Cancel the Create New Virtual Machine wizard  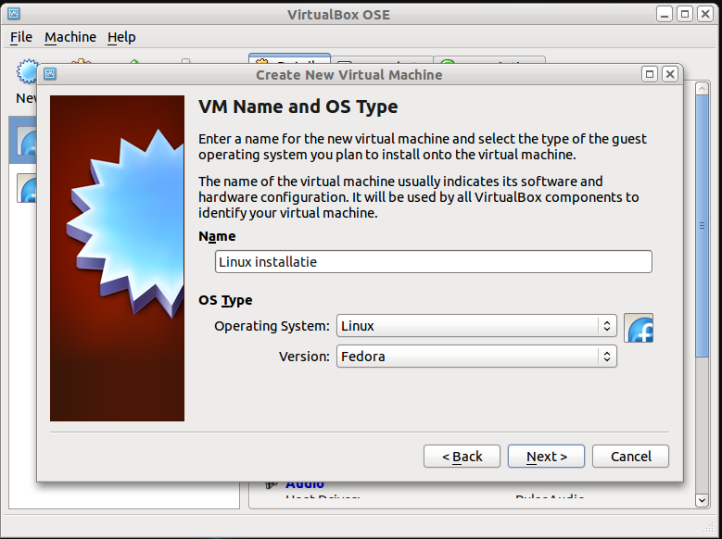(630, 457)
